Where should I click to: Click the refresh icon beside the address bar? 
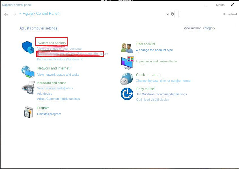click(x=173, y=14)
